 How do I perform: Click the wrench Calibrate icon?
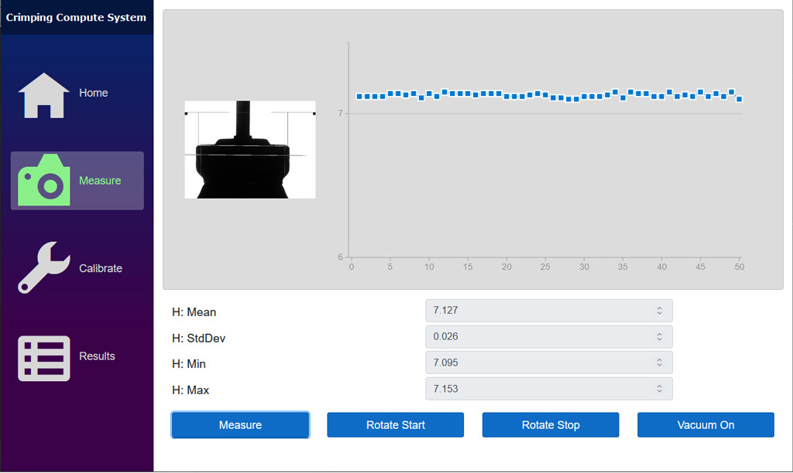[44, 268]
